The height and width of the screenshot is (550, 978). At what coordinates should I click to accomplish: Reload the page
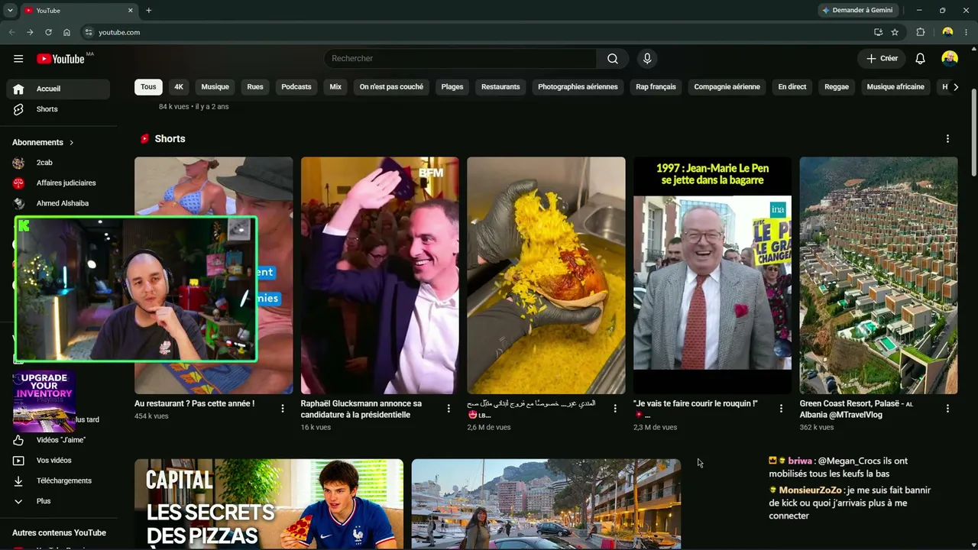[x=48, y=32]
